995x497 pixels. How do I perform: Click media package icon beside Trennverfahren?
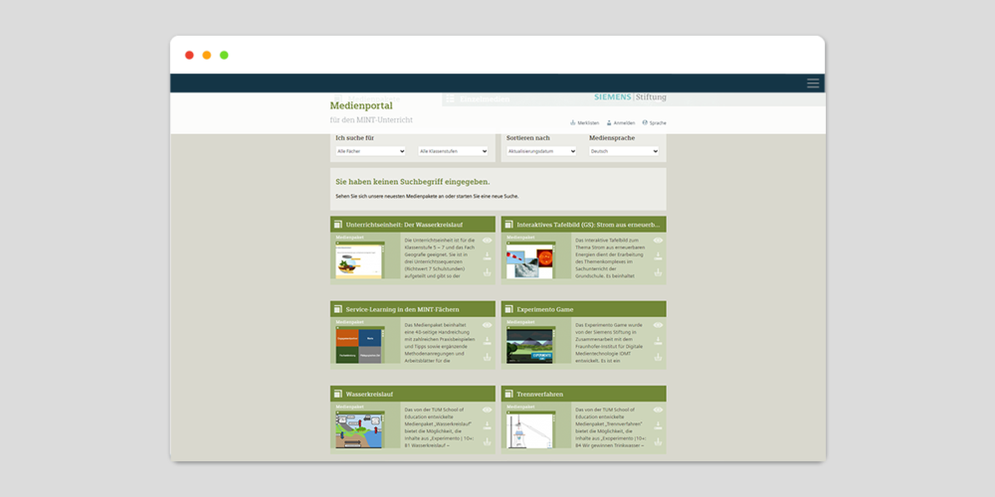[508, 395]
